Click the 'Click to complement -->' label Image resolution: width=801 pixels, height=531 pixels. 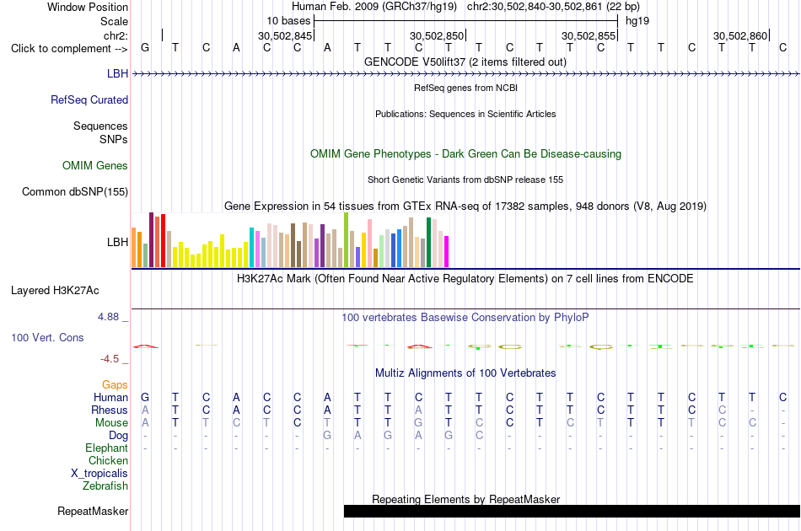[69, 49]
